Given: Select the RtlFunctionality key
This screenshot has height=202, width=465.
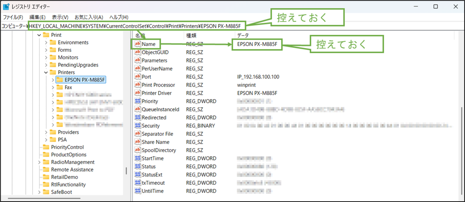Looking at the screenshot, I should (69, 185).
